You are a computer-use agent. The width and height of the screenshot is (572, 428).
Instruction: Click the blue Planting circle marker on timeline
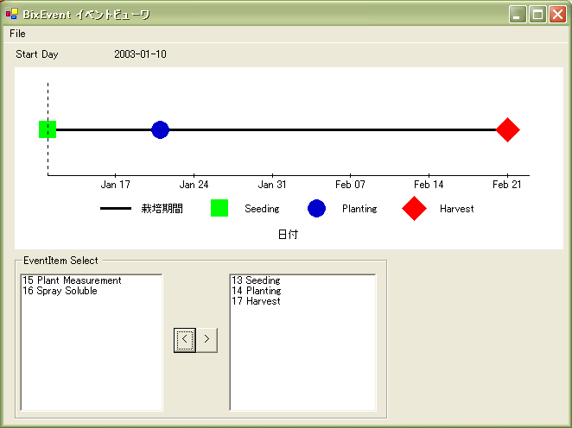pos(160,129)
